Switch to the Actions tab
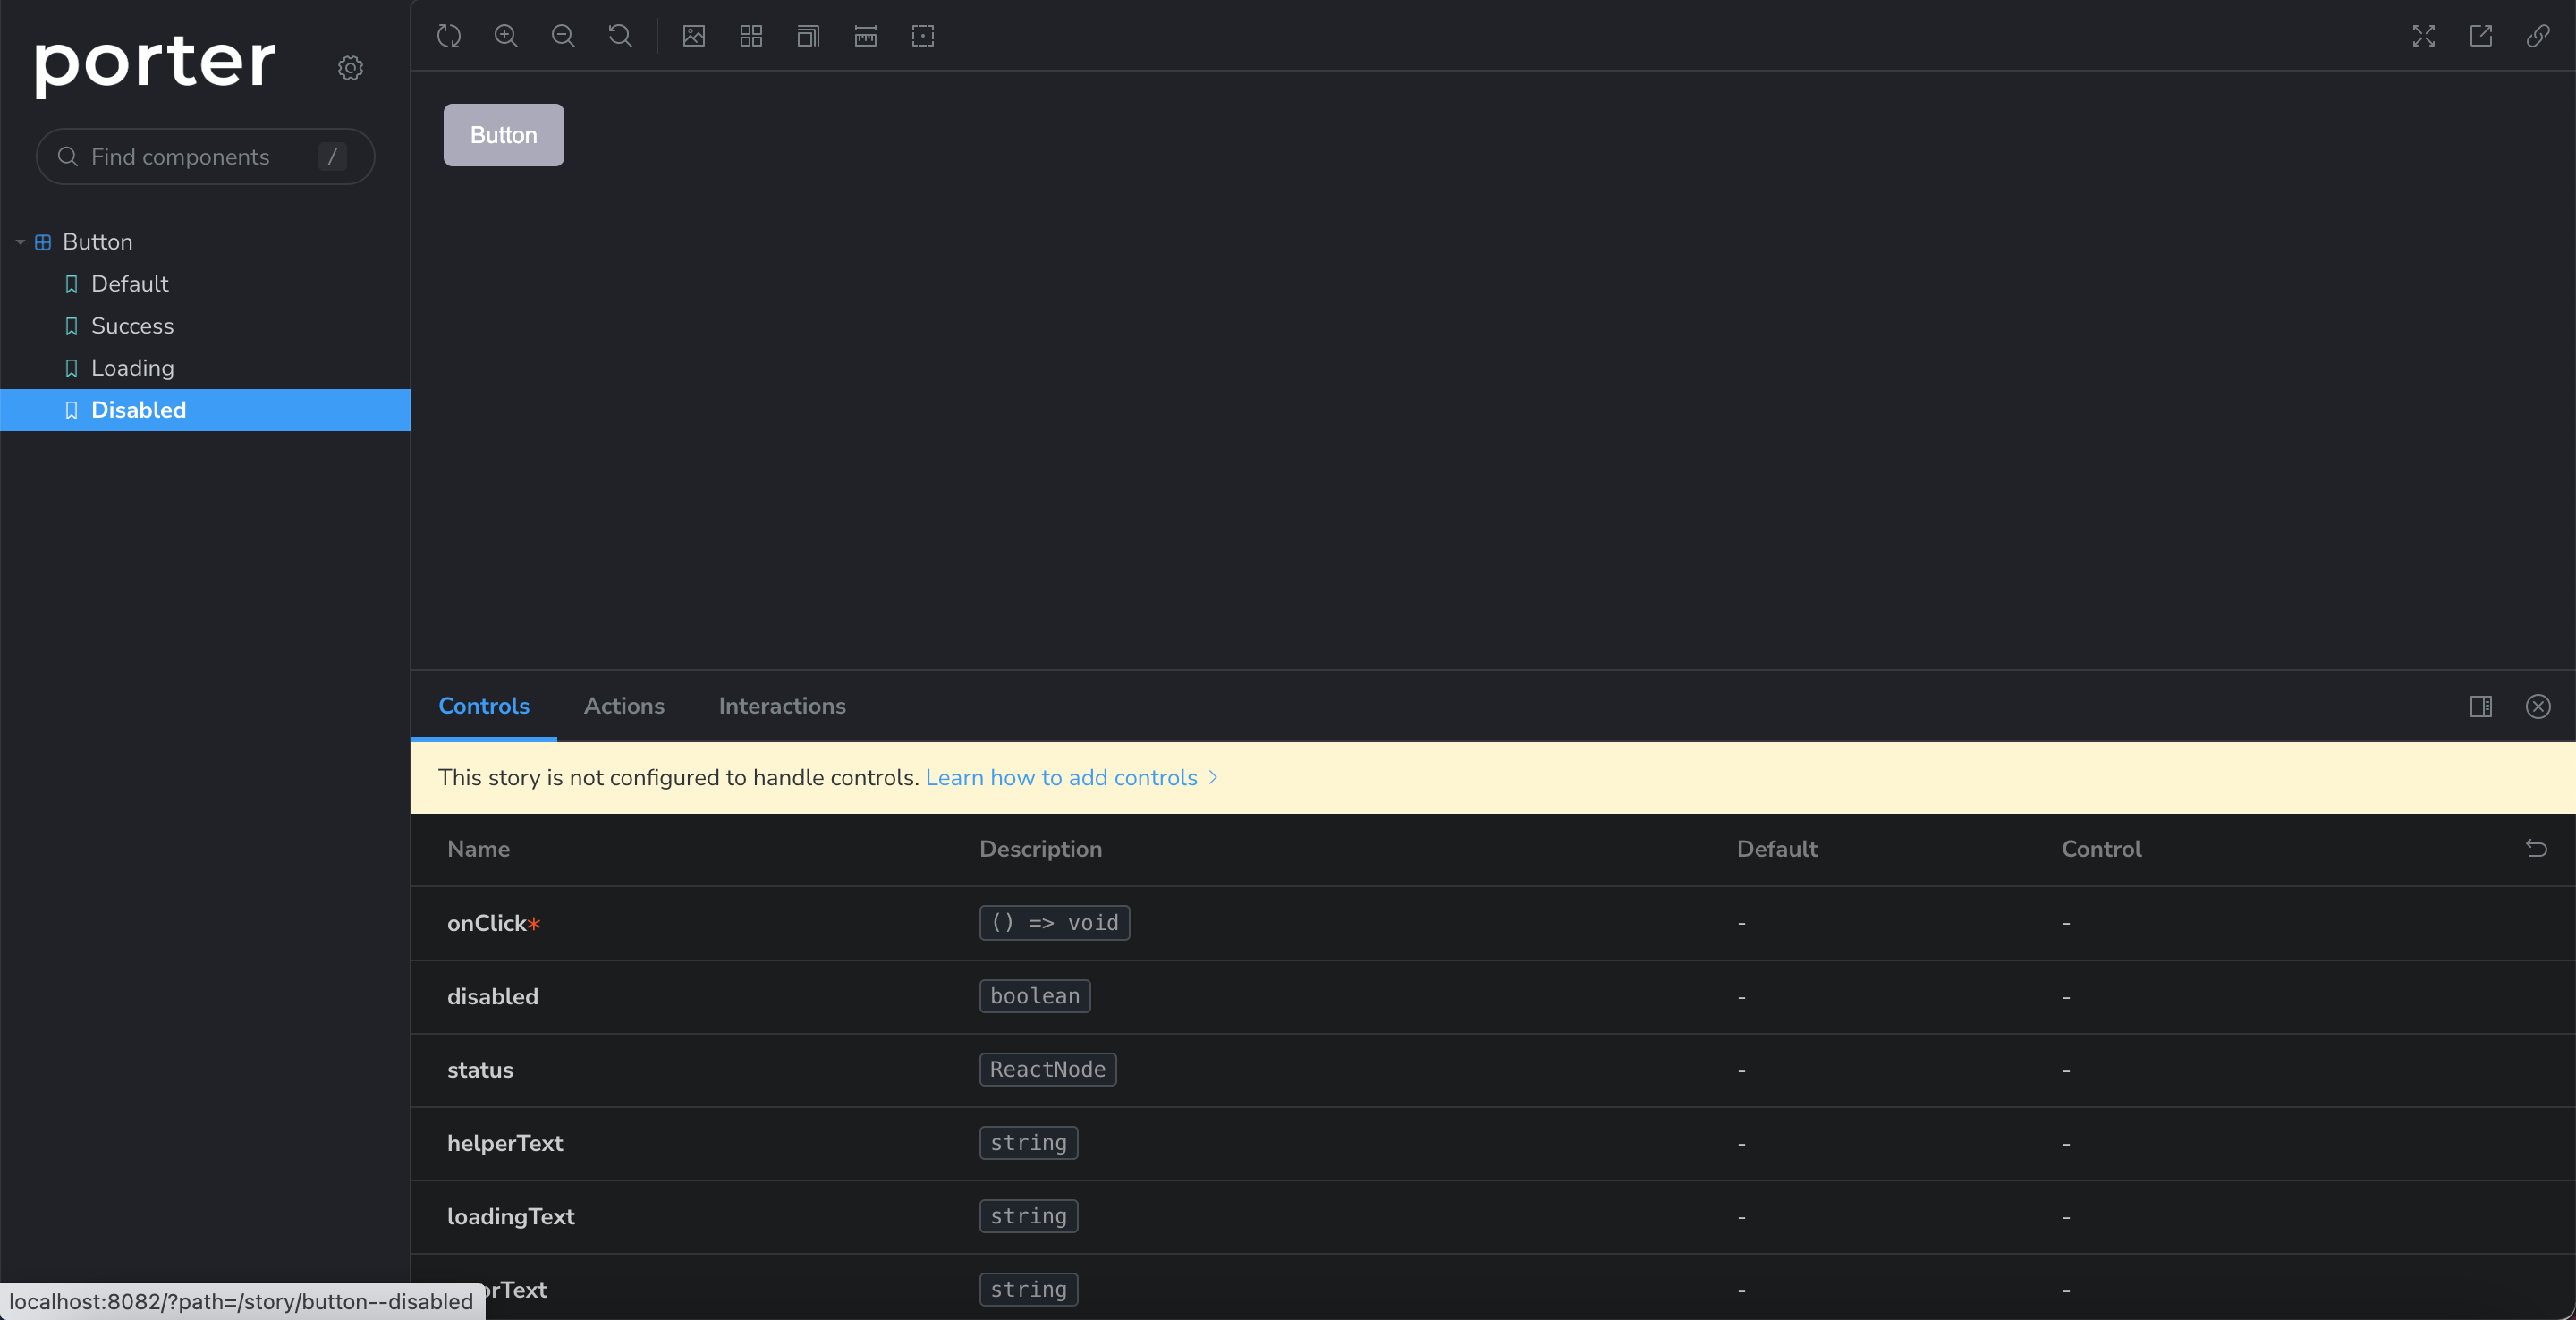This screenshot has width=2576, height=1320. [x=624, y=706]
